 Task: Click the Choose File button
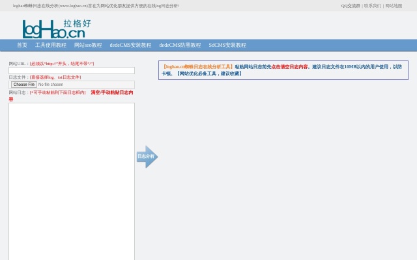point(24,84)
